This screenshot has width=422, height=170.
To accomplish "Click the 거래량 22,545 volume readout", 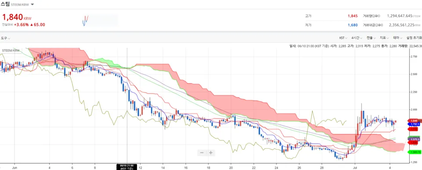I will click(410, 46).
